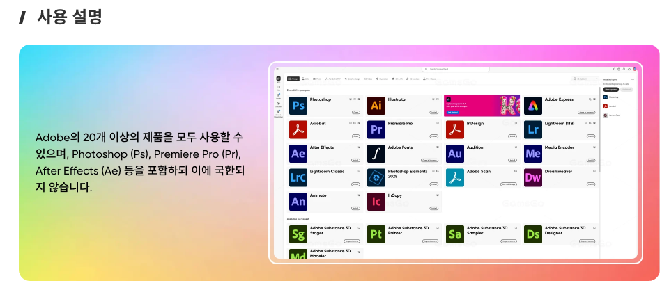Open the Apps item in left sidebar
Screen dimensions: 669x290
[278, 80]
